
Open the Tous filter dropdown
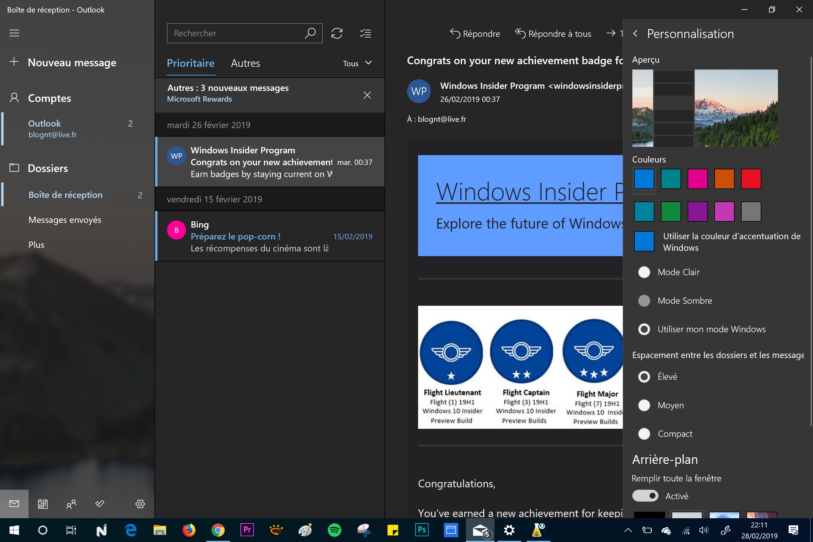(357, 63)
